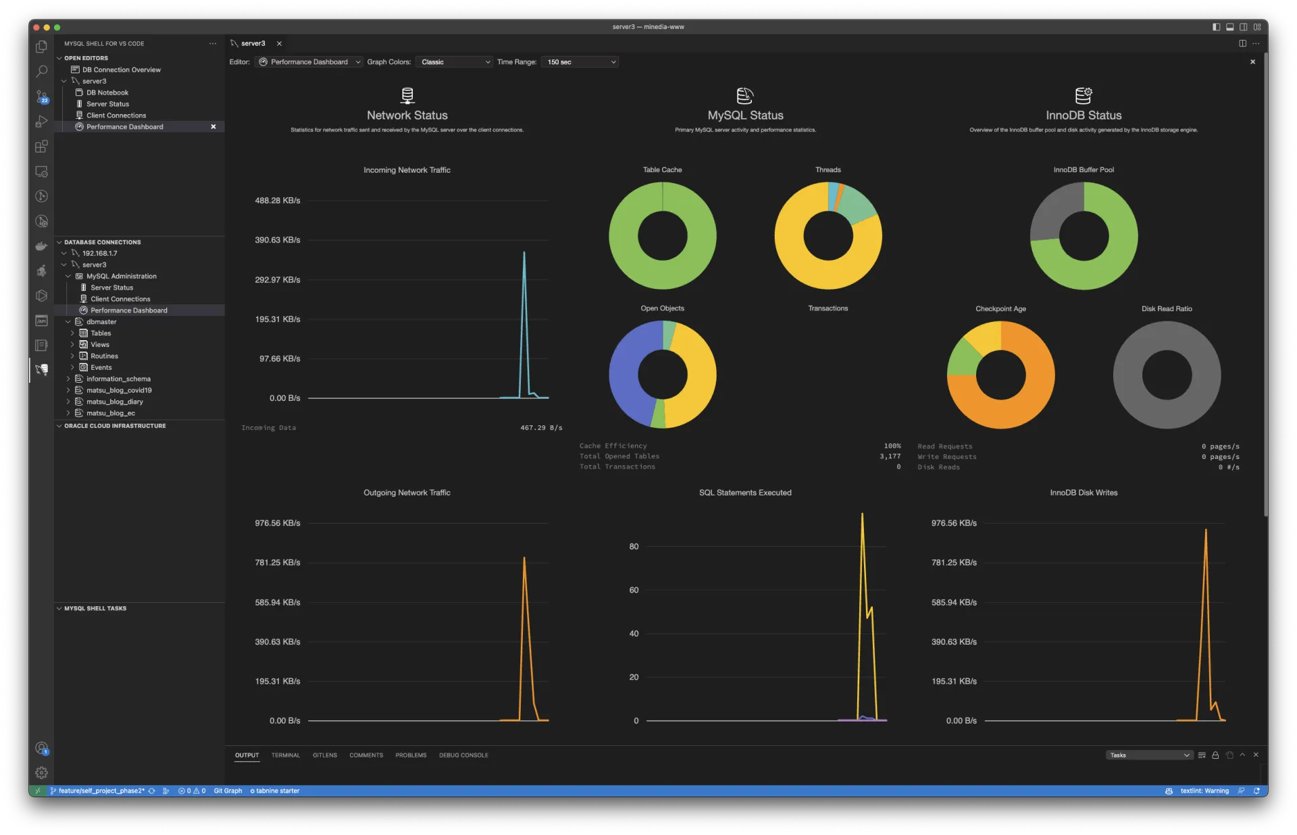Expand the Tables node under dbmaster
Screen dimensions: 1297x835
(x=72, y=333)
